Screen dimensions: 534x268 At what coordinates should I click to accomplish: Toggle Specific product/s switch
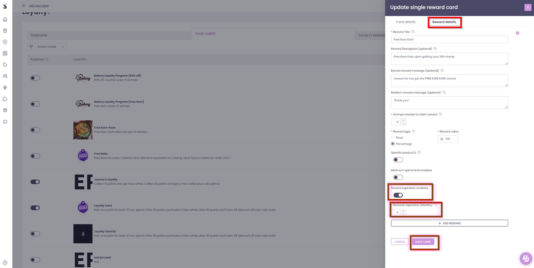[398, 160]
